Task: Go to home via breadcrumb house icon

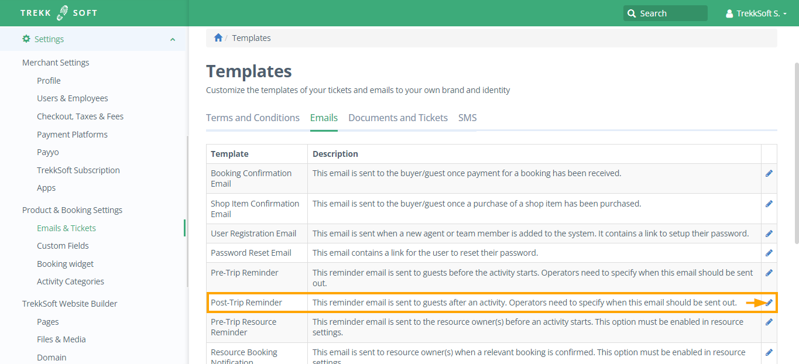Action: pos(218,38)
